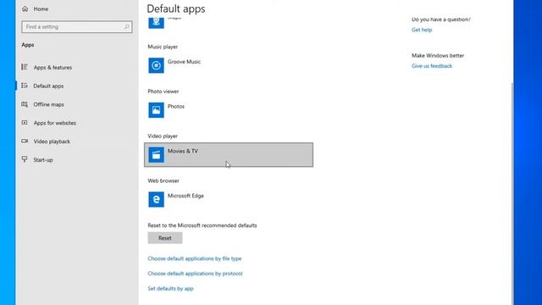The height and width of the screenshot is (305, 542).
Task: Click the Home icon in sidebar
Action: (25, 9)
